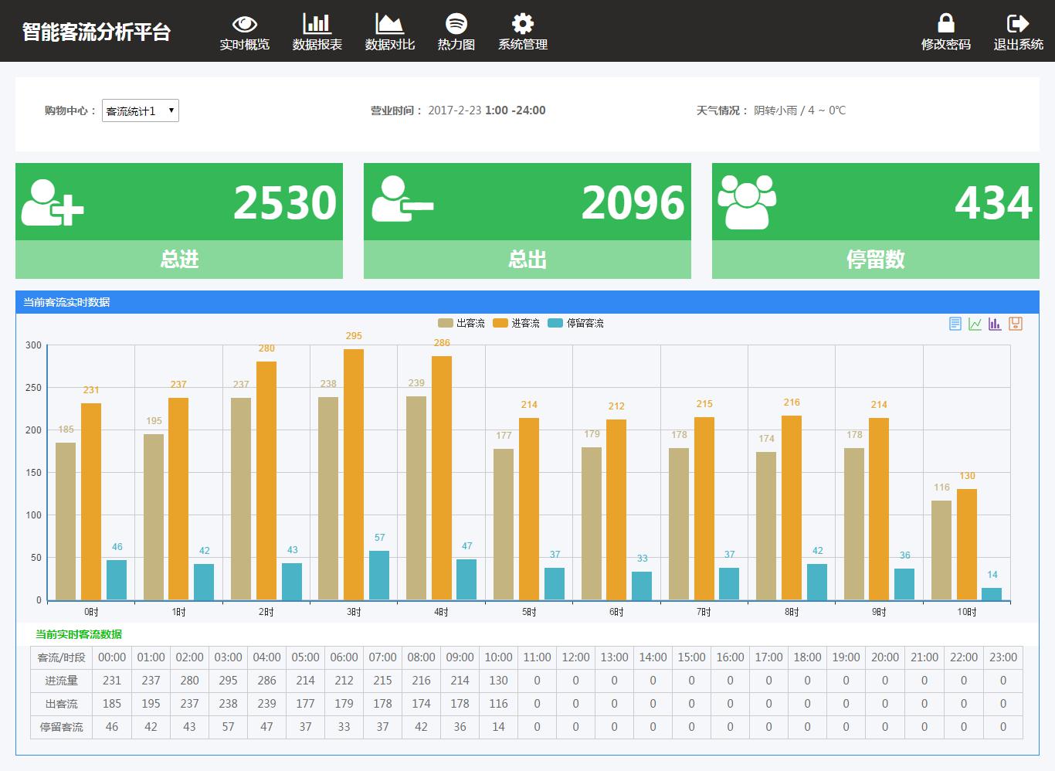This screenshot has height=771, width=1055.
Task: Switch chart to line graph
Action: (975, 324)
